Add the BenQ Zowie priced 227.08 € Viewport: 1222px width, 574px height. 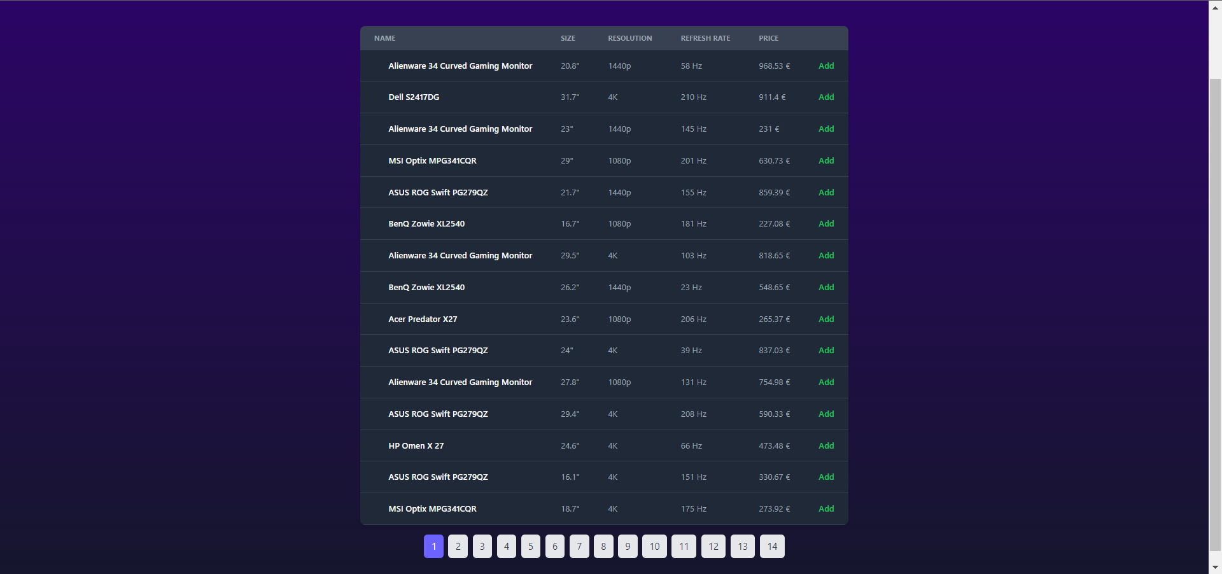coord(825,224)
